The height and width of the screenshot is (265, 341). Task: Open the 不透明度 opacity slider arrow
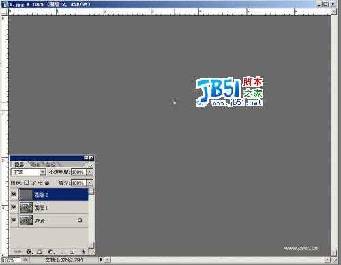coord(89,172)
